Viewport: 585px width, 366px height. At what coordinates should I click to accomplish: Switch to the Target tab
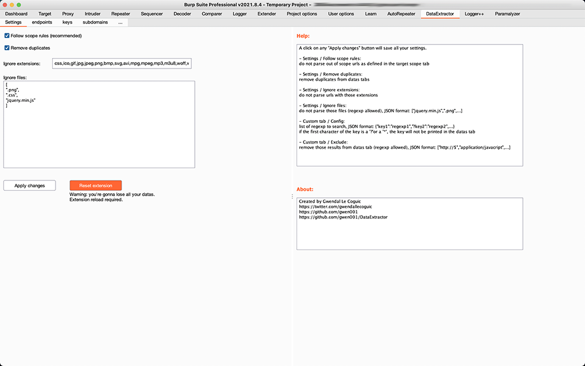click(x=45, y=14)
